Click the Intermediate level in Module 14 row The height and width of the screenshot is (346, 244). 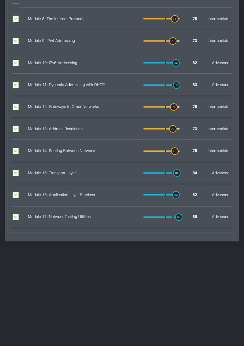coord(219,151)
